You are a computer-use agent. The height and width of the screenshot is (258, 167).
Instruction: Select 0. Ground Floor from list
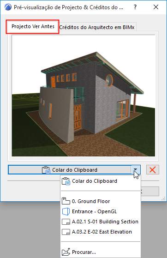pos(101,201)
